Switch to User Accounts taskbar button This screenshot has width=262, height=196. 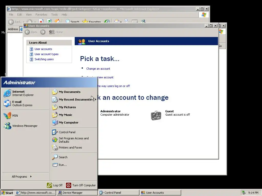(160, 193)
